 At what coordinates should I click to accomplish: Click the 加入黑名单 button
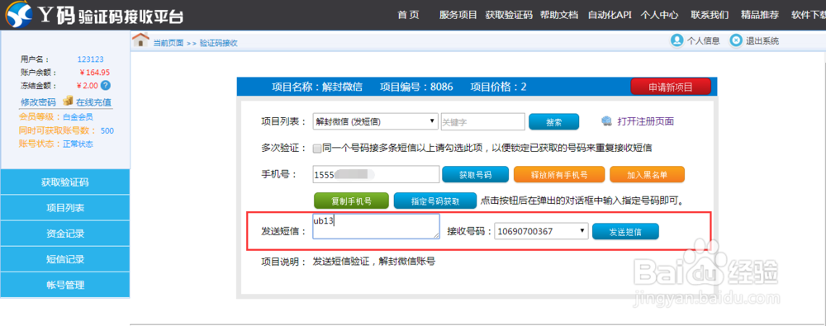[x=647, y=174]
